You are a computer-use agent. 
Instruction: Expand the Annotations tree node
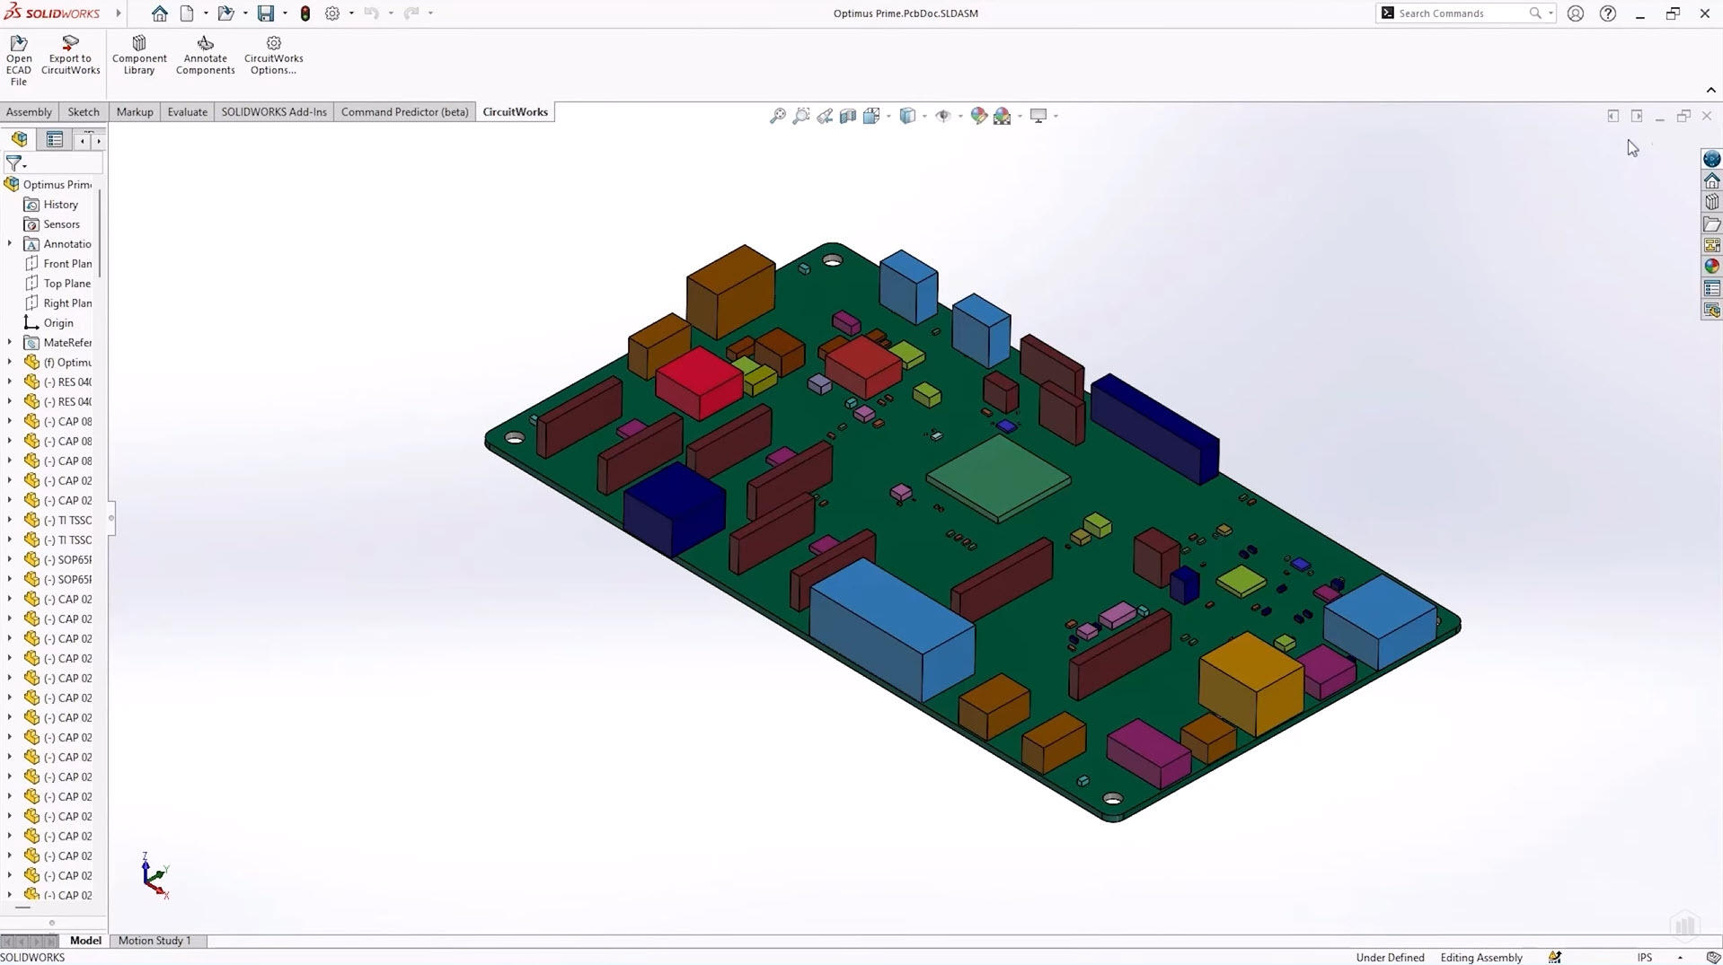(x=10, y=243)
